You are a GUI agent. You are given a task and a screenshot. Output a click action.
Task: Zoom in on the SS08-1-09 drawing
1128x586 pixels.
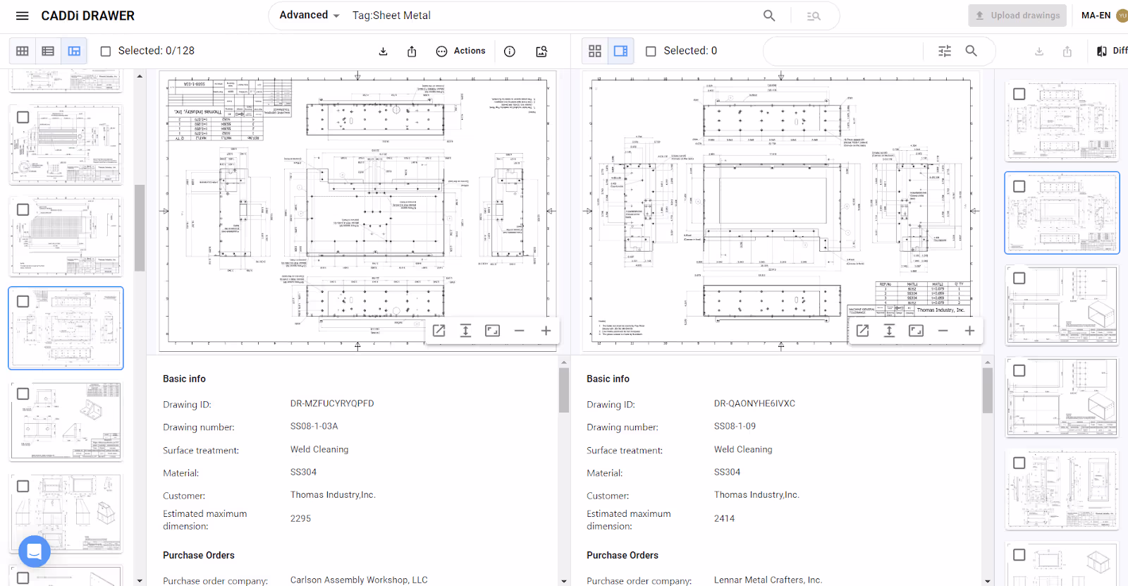point(969,331)
